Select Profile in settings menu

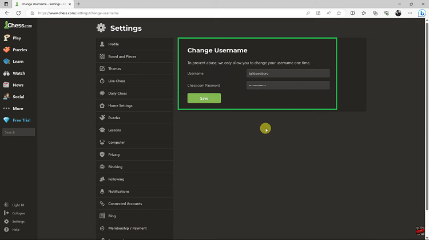point(134,44)
